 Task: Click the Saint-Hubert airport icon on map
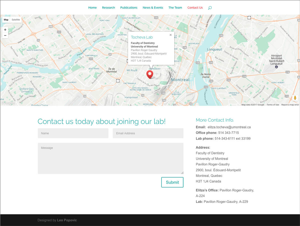[x=276, y=67]
